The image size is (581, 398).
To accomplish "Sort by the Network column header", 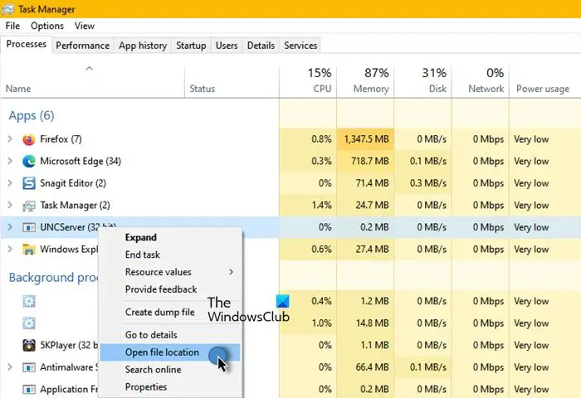I will 481,81.
